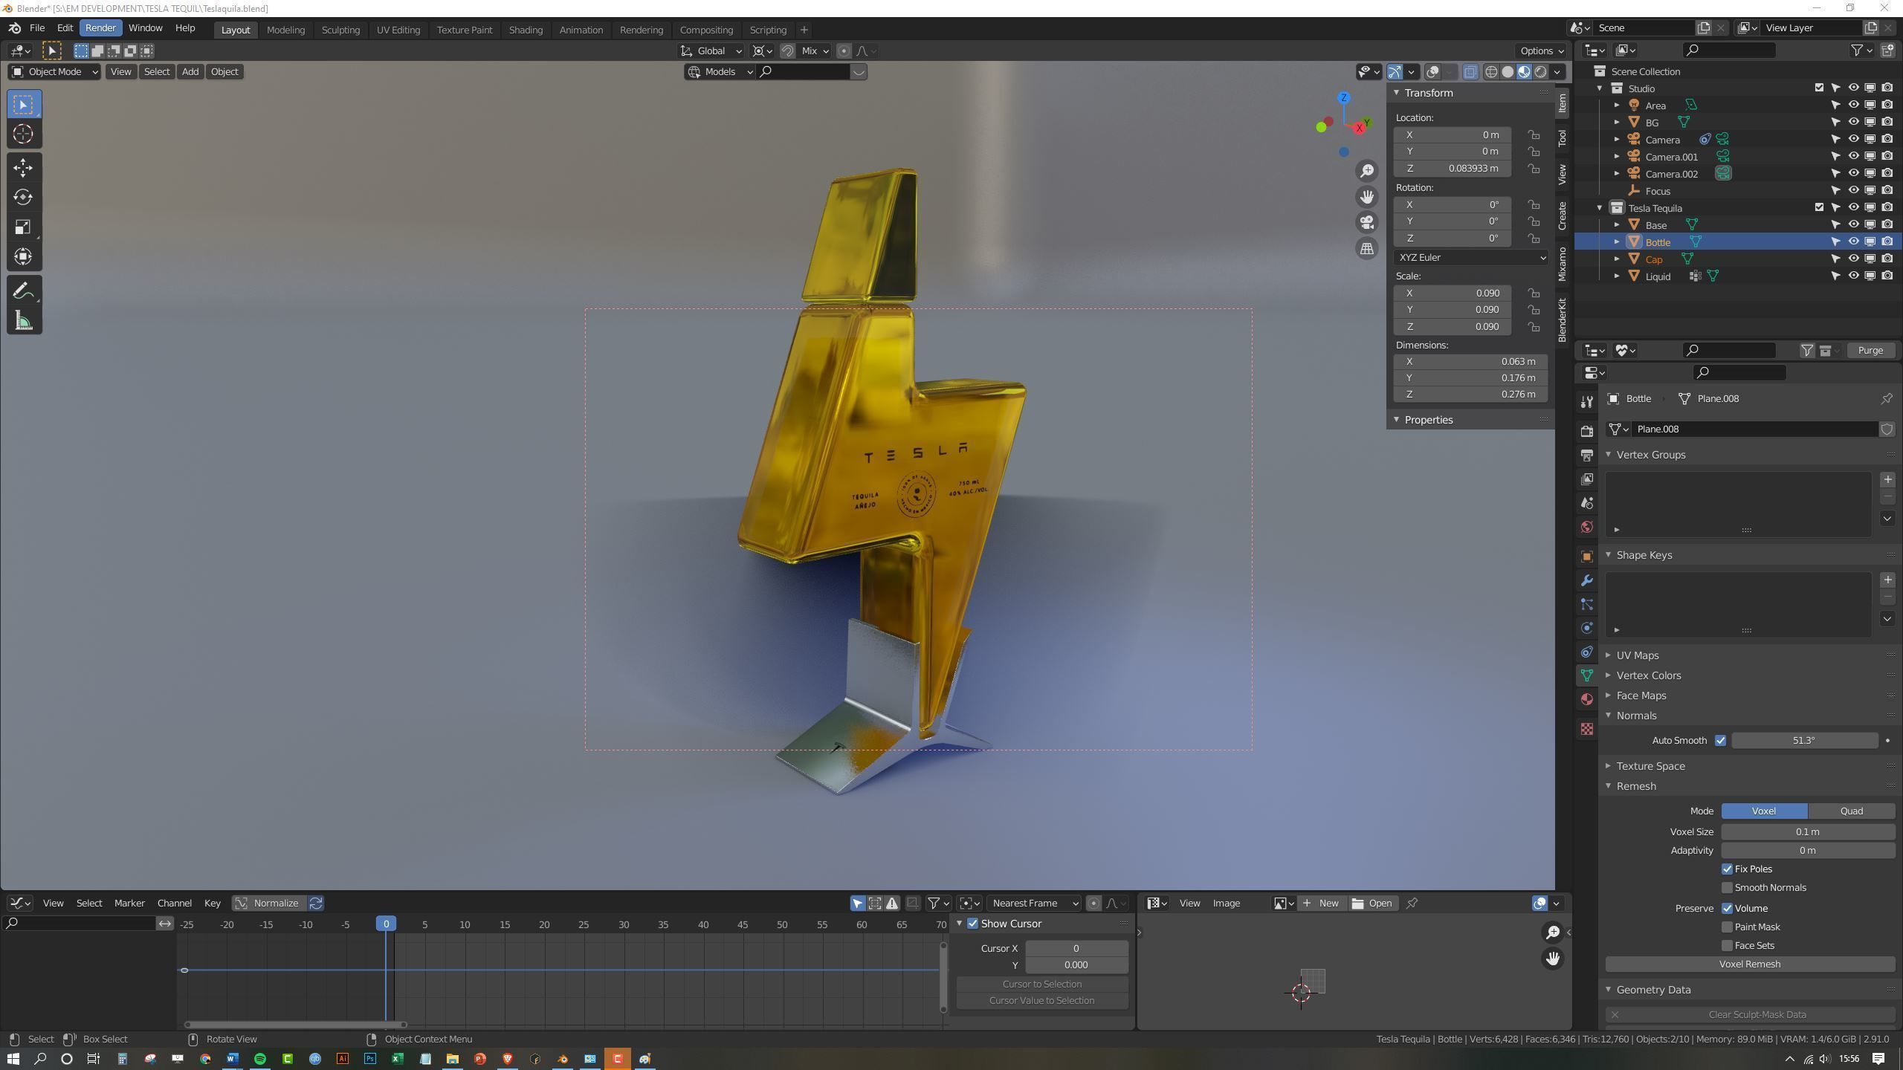The width and height of the screenshot is (1903, 1070).
Task: Open Spotify from Windows taskbar
Action: click(260, 1059)
